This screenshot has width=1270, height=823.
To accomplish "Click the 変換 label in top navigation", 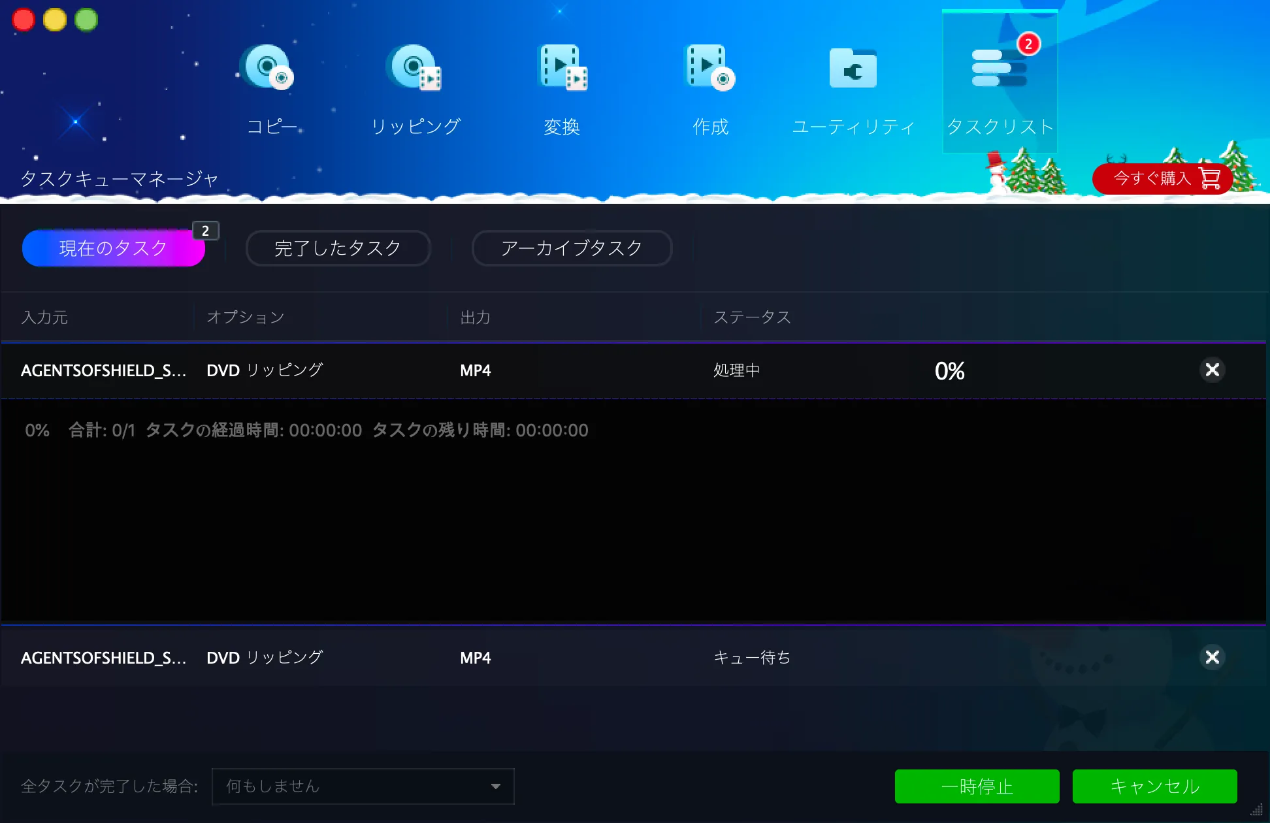I will (x=562, y=126).
